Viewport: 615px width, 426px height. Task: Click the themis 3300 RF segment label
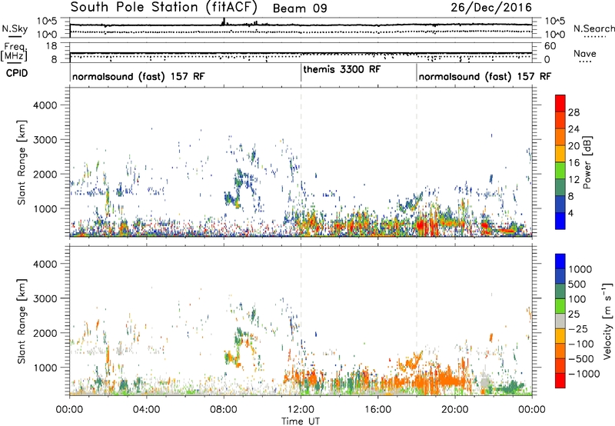point(342,69)
